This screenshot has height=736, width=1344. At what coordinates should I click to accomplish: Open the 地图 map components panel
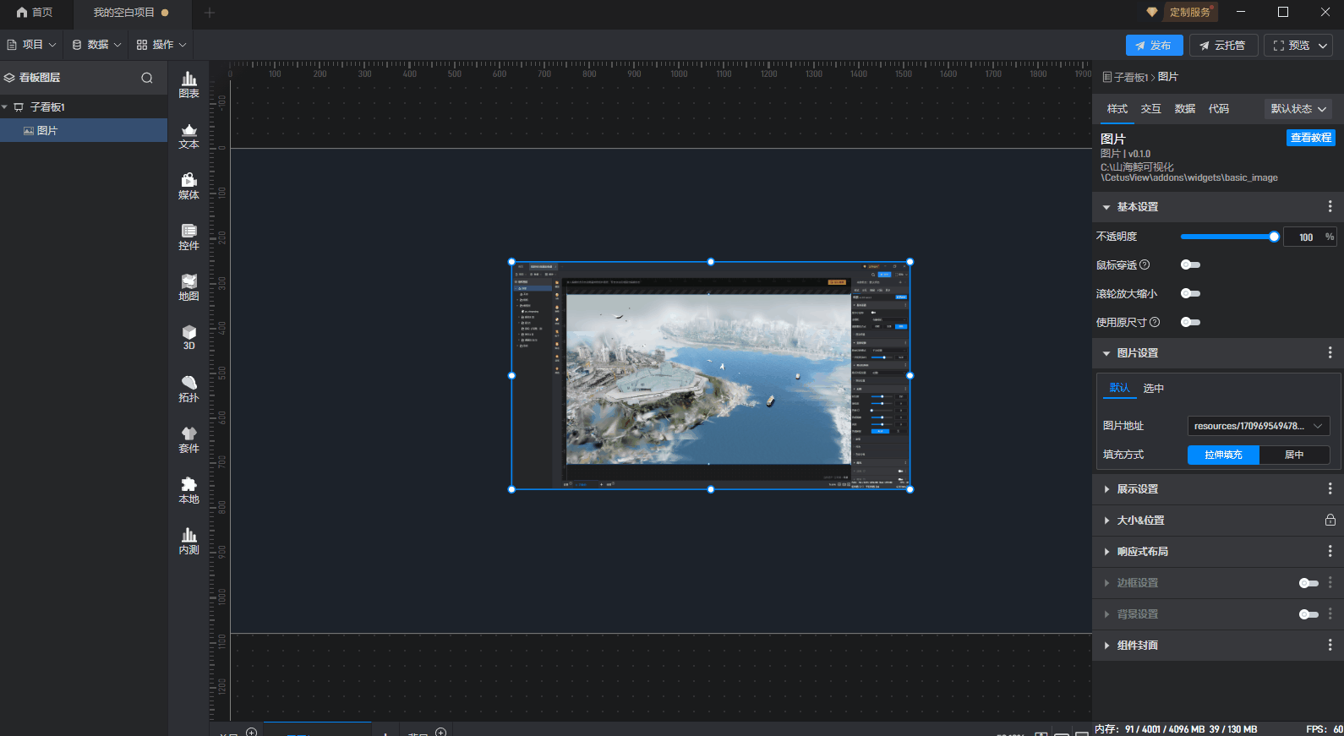[x=188, y=287]
